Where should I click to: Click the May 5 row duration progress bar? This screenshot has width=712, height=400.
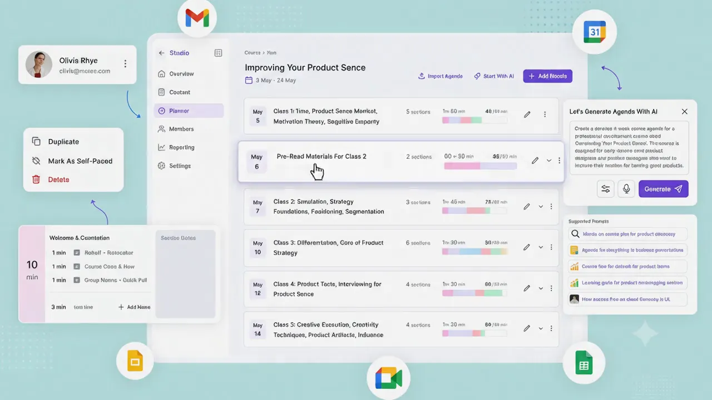point(474,120)
